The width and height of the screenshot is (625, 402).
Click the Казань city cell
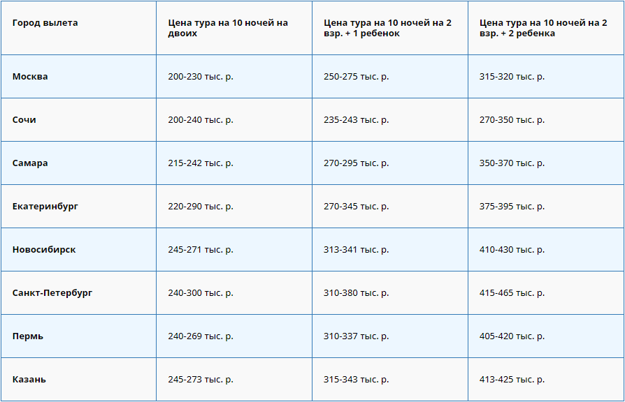[x=29, y=380]
